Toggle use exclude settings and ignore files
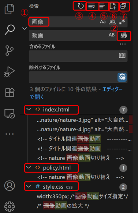The height and width of the screenshot is (213, 138). click(122, 77)
